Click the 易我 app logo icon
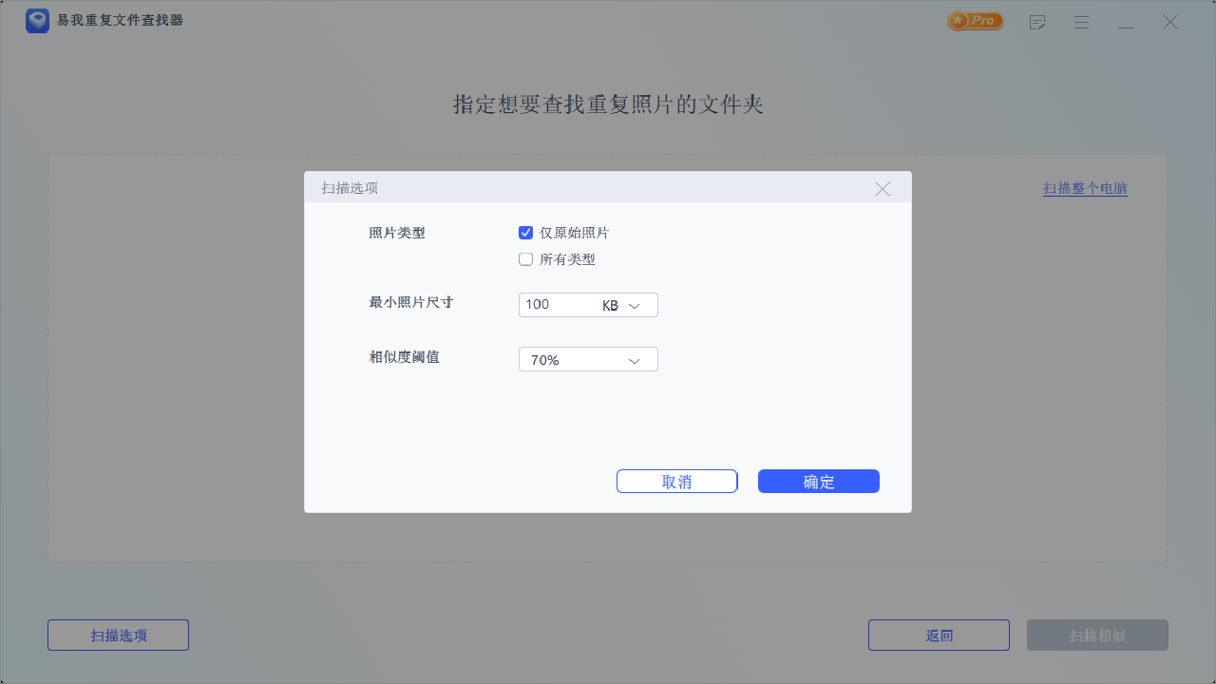Screen dimensions: 1216x684 tap(37, 20)
